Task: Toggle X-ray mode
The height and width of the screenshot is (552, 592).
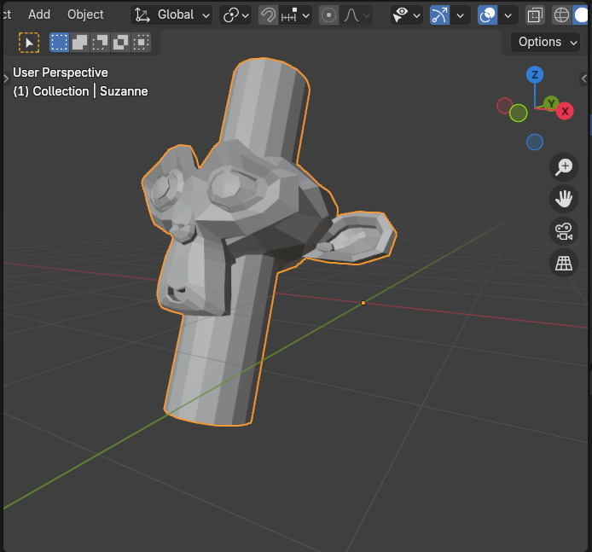Action: [535, 15]
